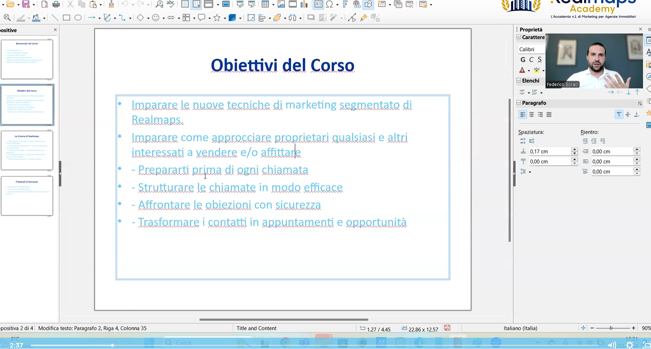This screenshot has height=349, width=651.
Task: Toggle the Display Grid button
Action: [185, 5]
